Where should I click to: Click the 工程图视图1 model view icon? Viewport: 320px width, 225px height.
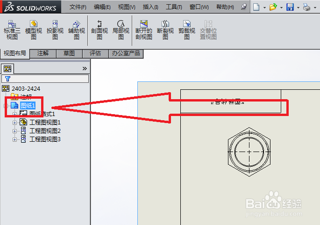coord(23,122)
